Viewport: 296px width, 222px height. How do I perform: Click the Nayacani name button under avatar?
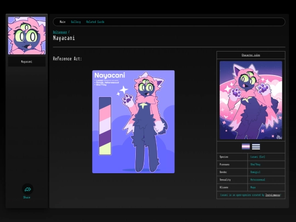[x=27, y=61]
